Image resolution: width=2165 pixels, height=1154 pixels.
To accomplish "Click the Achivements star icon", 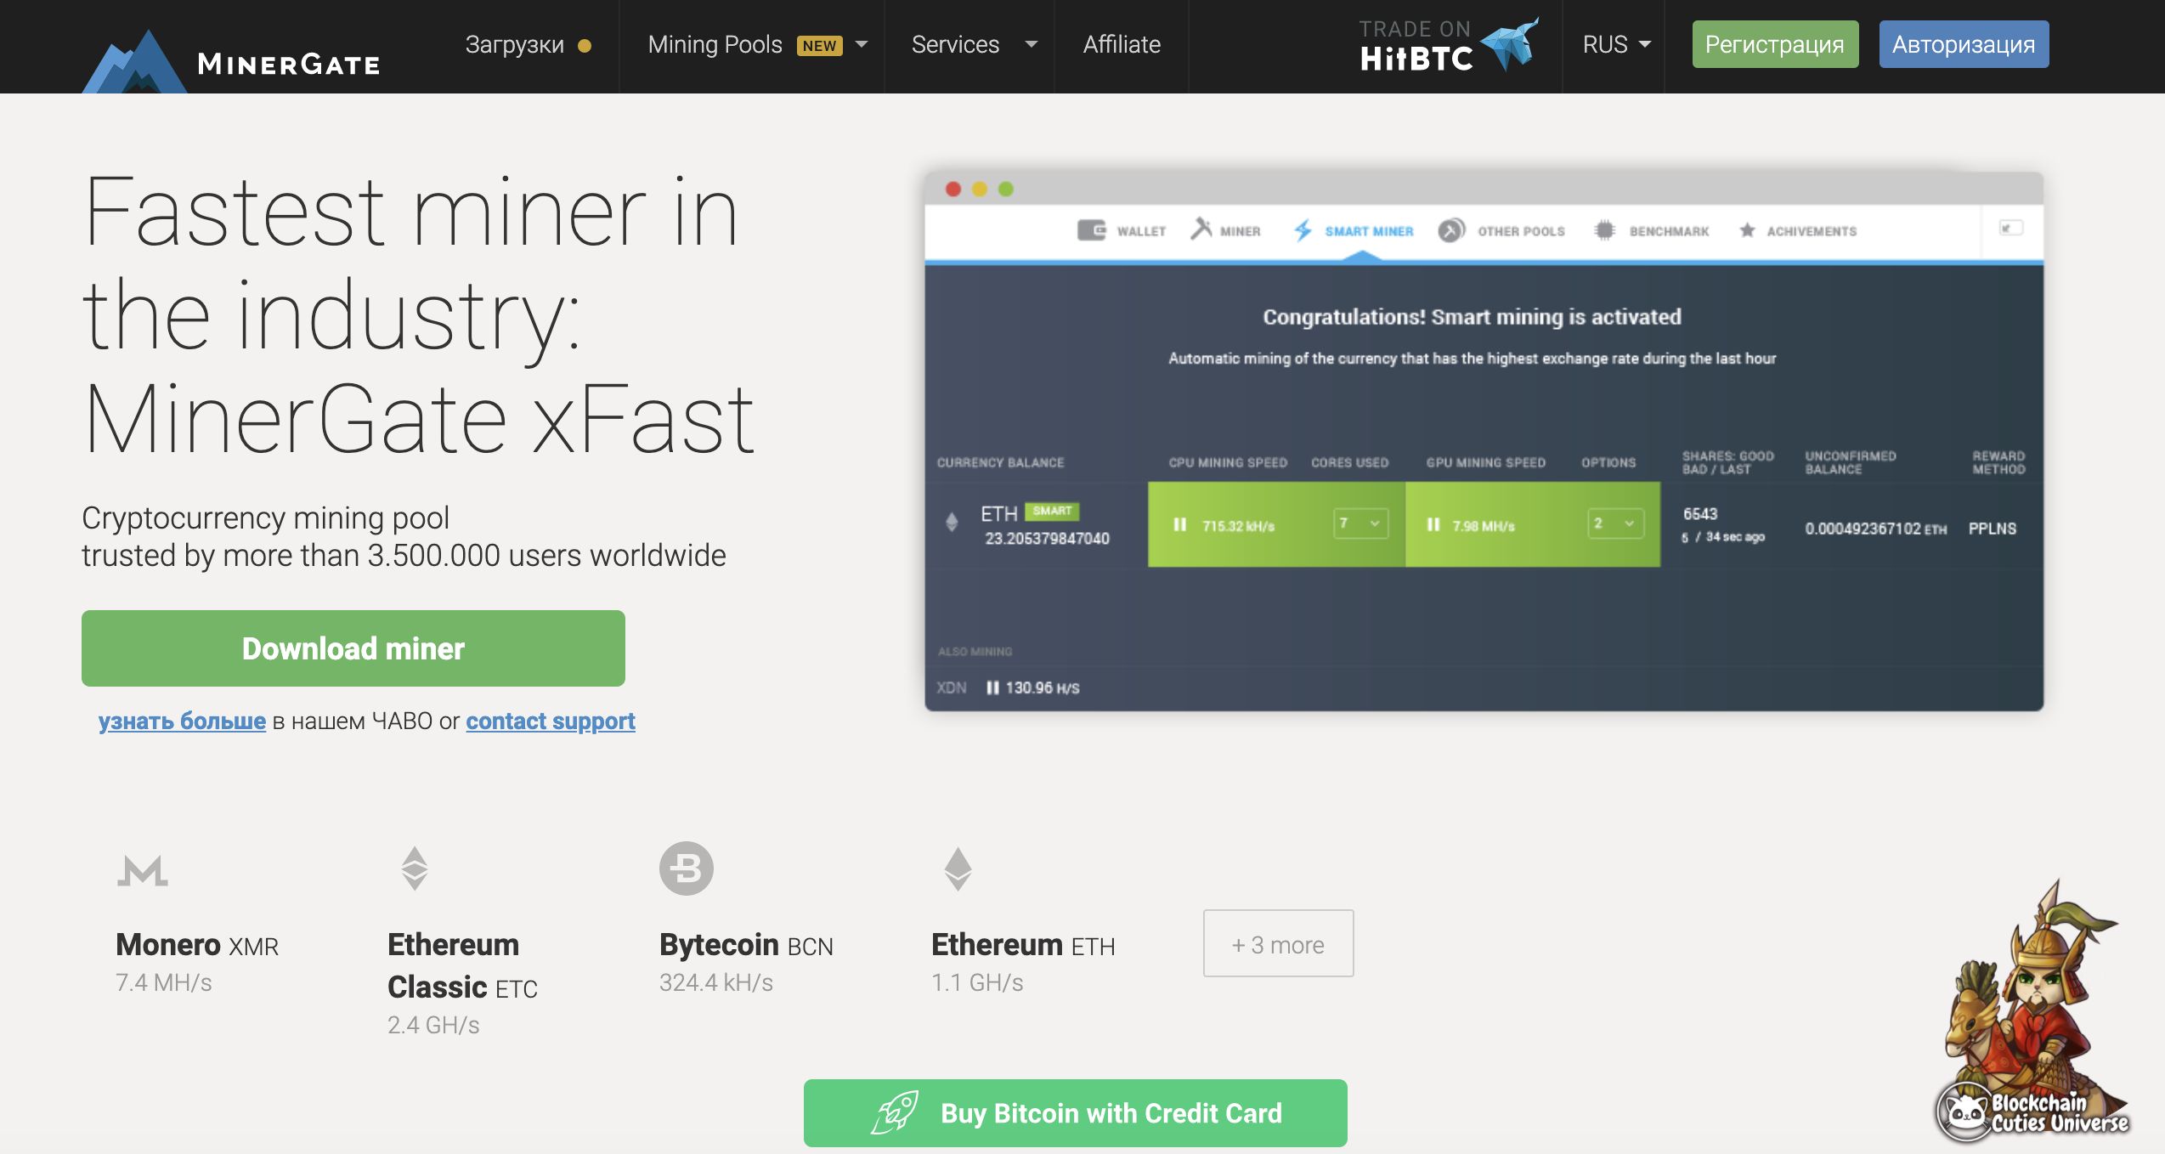I will point(1747,230).
